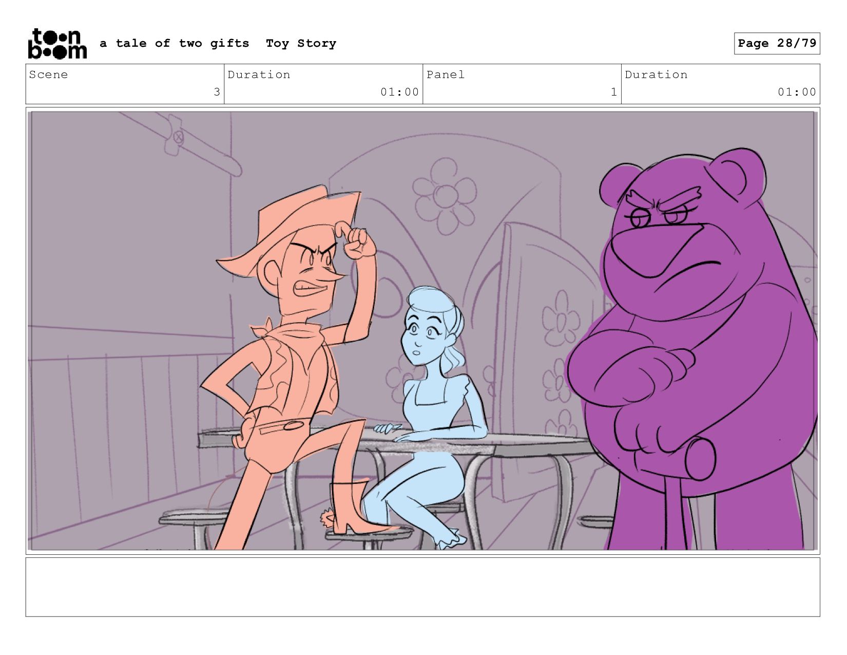Click the scene 'Duration' label beside Scene

[259, 74]
